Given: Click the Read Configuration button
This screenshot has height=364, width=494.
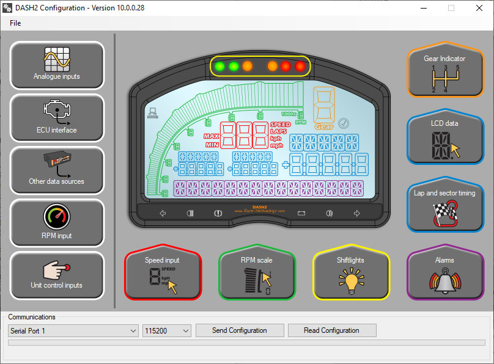Looking at the screenshot, I should click(x=331, y=330).
